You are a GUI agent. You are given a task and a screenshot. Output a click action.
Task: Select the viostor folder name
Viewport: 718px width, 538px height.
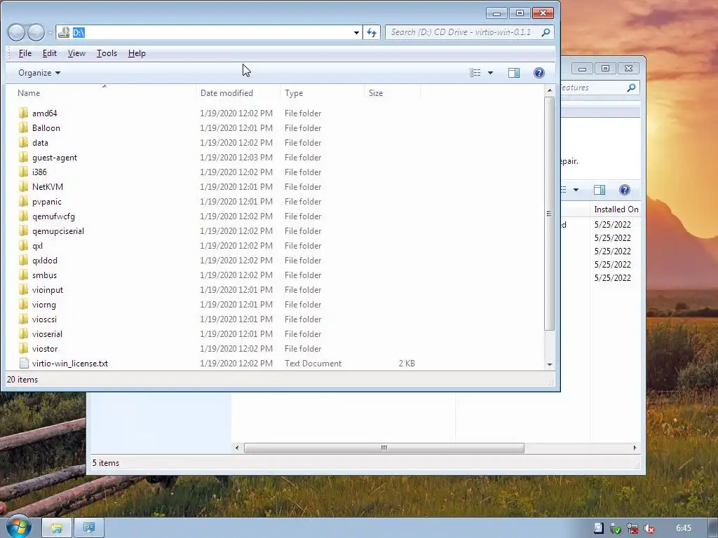coord(45,349)
